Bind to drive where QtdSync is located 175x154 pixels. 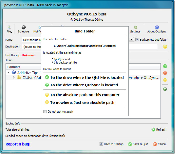point(81,85)
